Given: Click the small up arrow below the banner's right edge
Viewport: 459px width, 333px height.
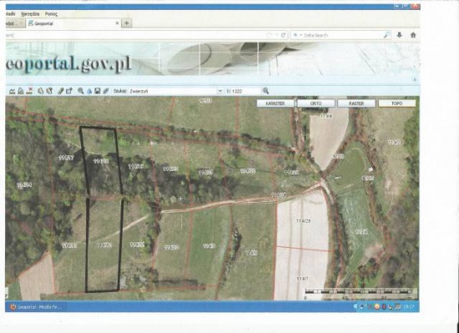Looking at the screenshot, I should (415, 80).
